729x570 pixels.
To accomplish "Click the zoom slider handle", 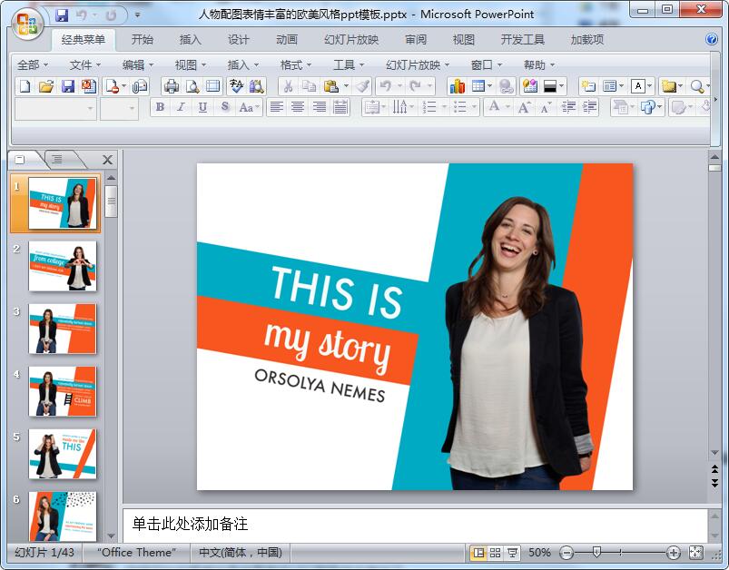I will (597, 553).
